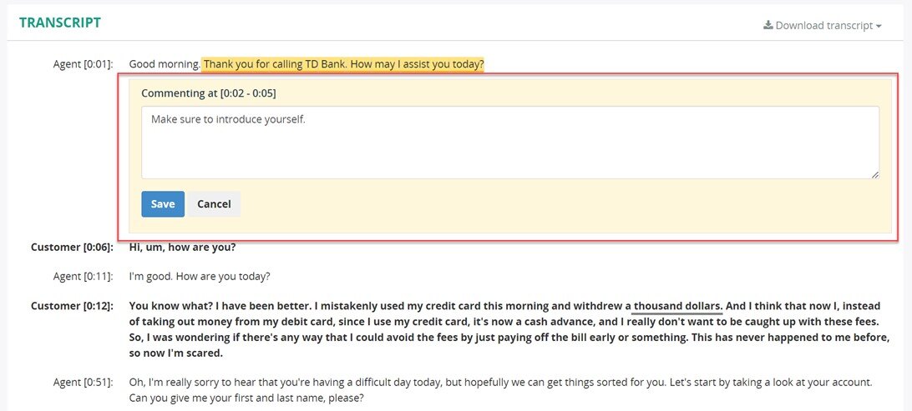Click inside the comment text area
This screenshot has height=411, width=912.
(x=510, y=143)
